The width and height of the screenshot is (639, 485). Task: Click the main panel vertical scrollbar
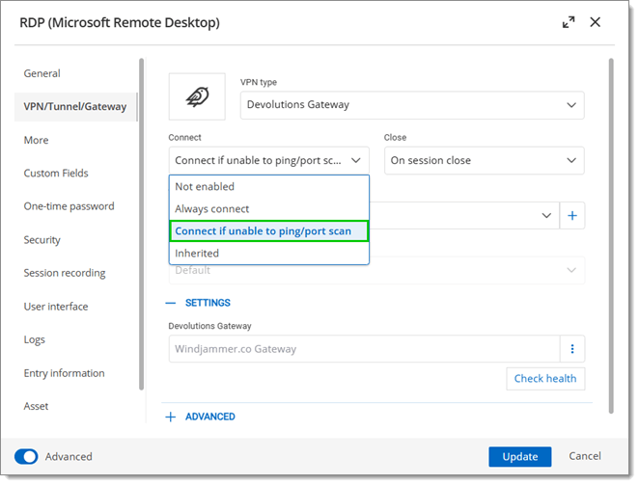[x=611, y=236]
